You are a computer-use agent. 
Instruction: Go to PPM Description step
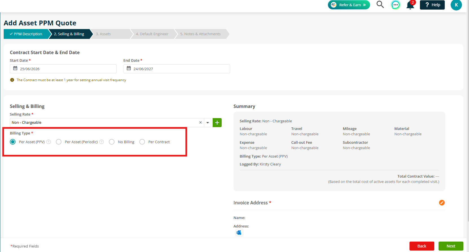26,34
